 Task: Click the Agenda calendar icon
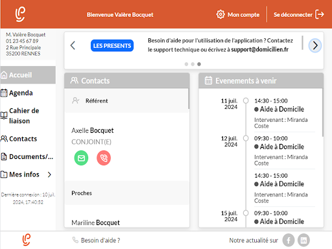pos(4,93)
